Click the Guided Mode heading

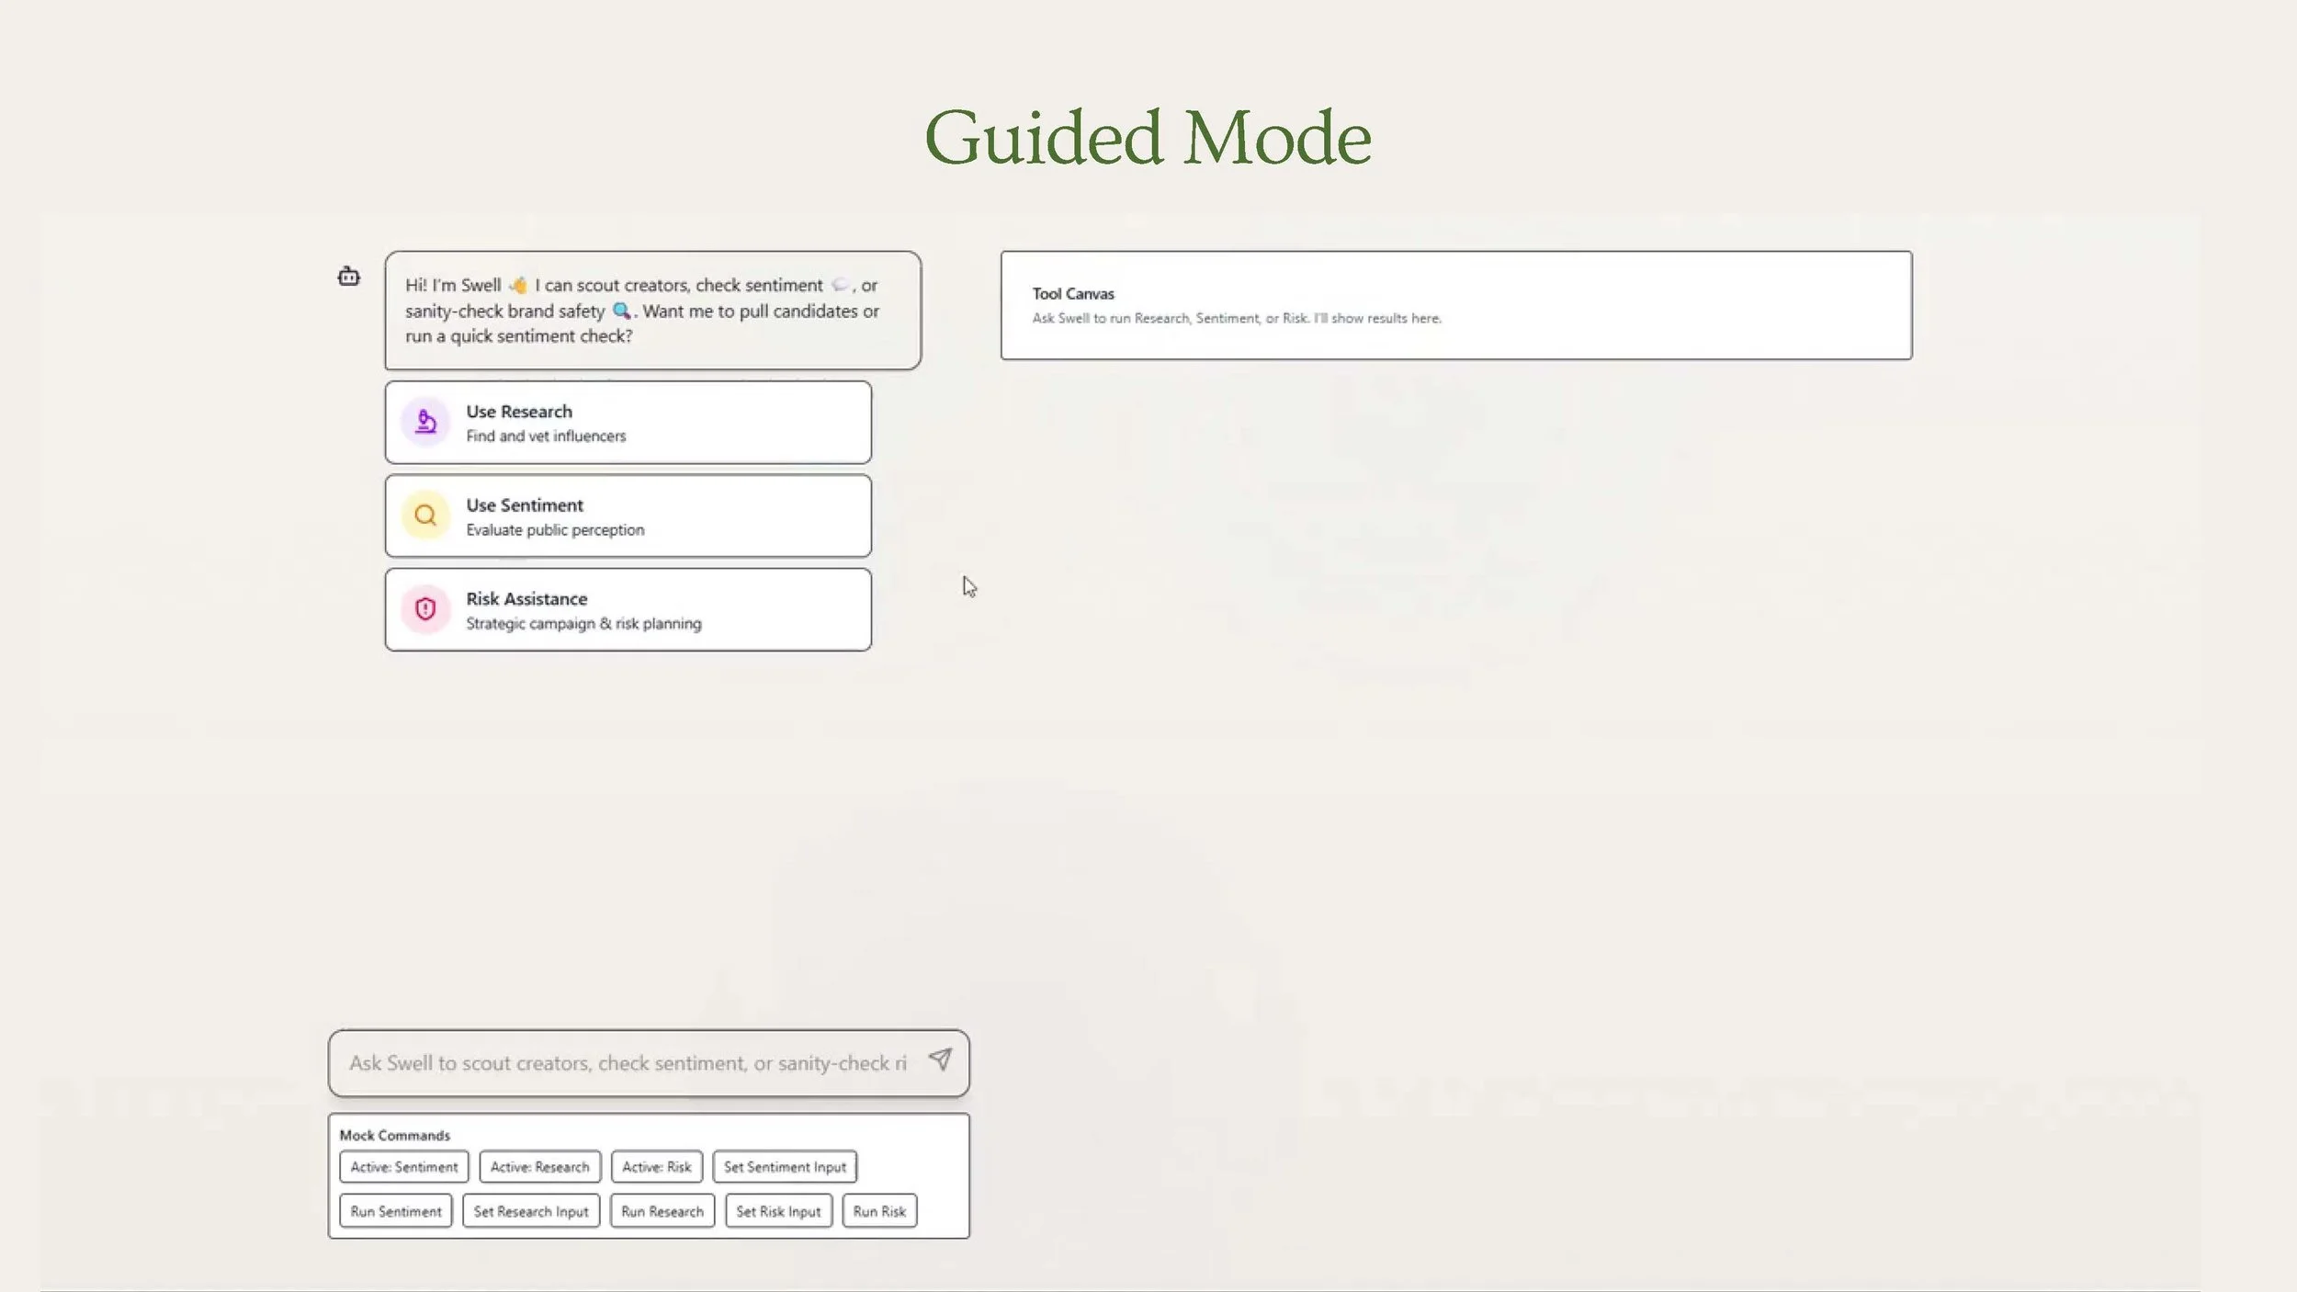point(1148,138)
